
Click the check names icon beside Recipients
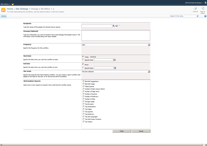click(114, 26)
